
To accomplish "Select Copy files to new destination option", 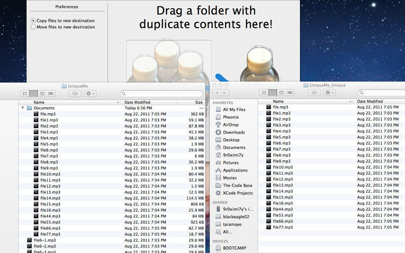I will click(x=63, y=20).
